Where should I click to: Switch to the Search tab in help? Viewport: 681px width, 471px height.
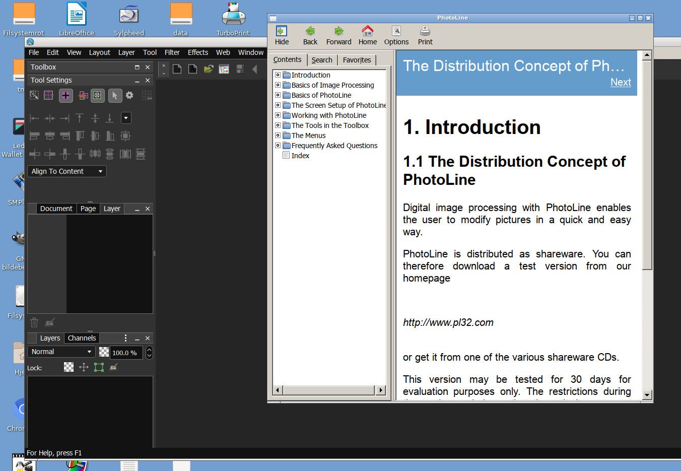tap(322, 60)
